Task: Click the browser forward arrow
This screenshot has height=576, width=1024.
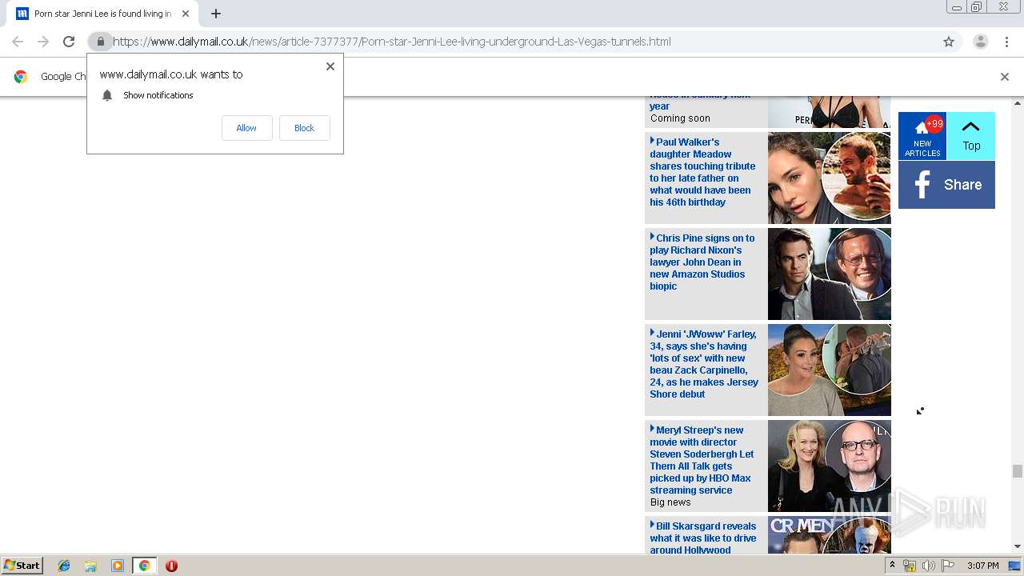Action: [x=43, y=42]
